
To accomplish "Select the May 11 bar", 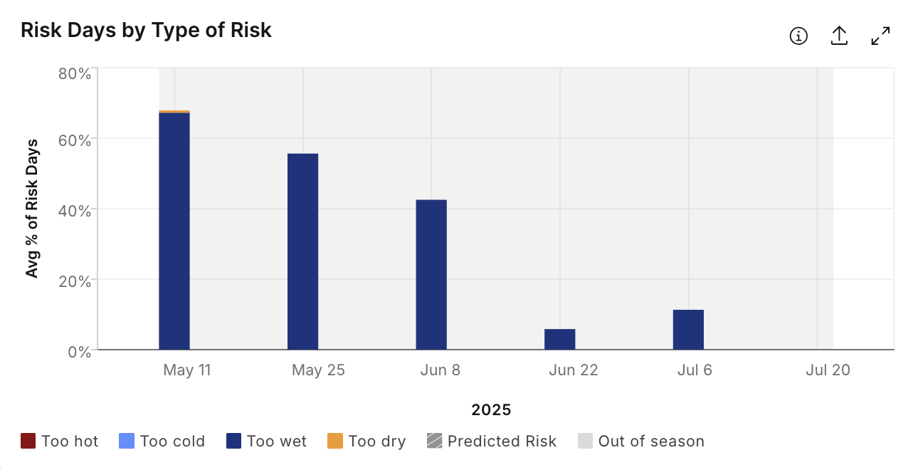I will point(174,231).
